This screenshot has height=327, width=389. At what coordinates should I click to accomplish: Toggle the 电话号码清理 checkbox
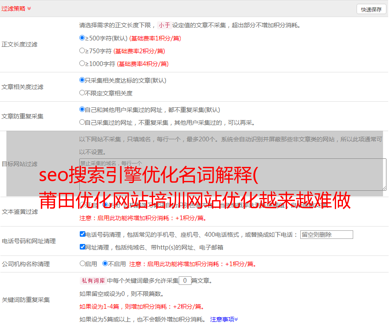click(82, 234)
